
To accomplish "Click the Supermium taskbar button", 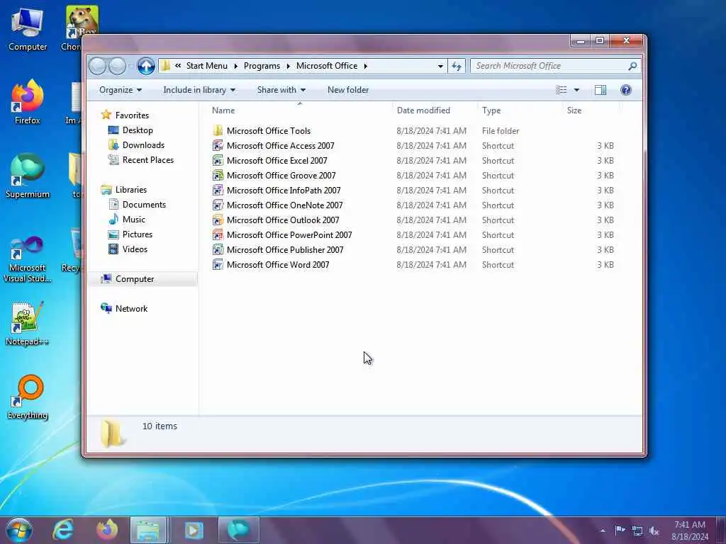I will (238, 530).
